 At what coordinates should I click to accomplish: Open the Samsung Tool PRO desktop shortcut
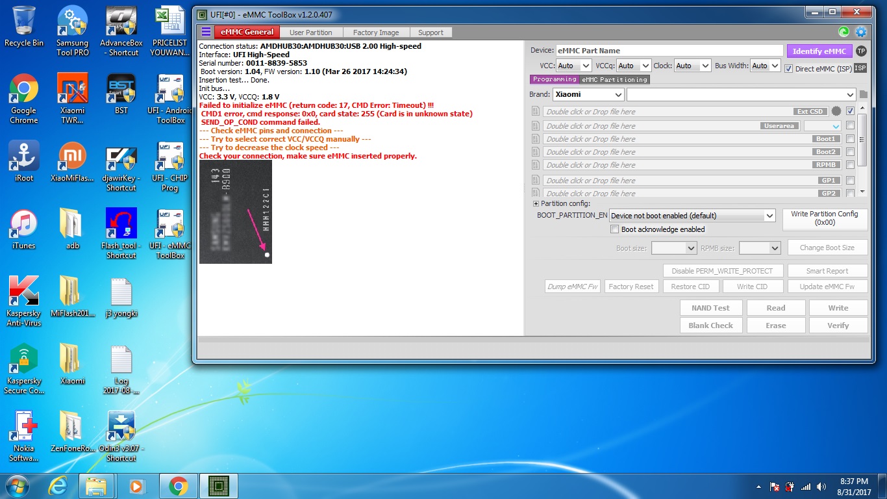73,31
